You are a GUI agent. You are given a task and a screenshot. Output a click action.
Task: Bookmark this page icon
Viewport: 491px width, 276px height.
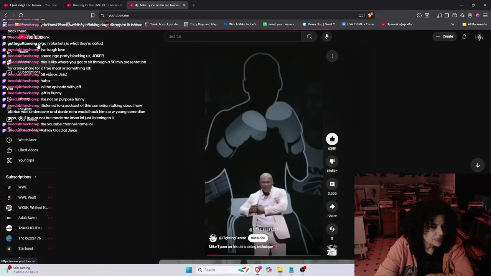coord(92,15)
